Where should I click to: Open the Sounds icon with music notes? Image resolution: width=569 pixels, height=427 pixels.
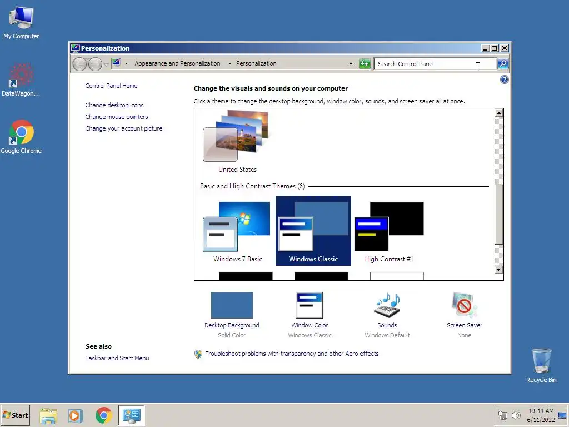tap(387, 305)
